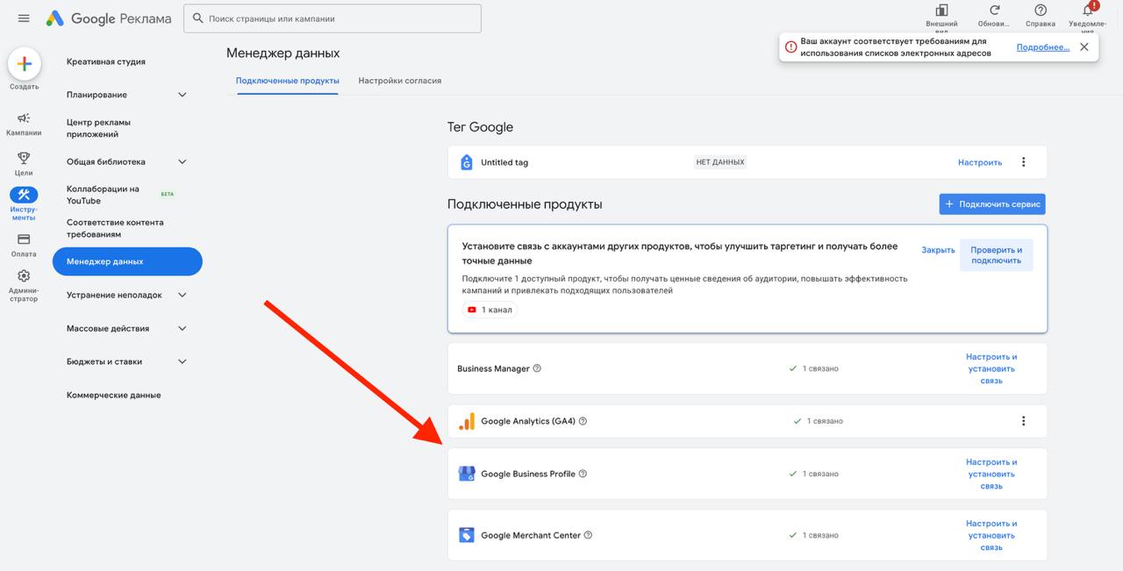Click the red alert icon in notification
This screenshot has width=1123, height=571.
790,47
